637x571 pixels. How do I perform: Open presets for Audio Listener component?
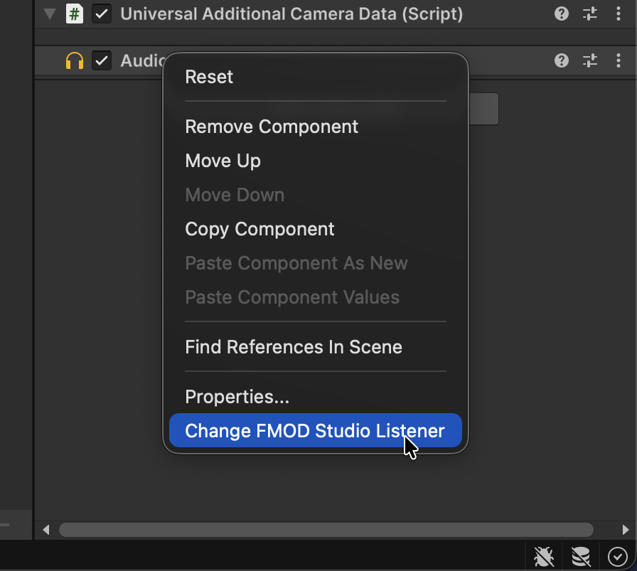click(x=590, y=61)
